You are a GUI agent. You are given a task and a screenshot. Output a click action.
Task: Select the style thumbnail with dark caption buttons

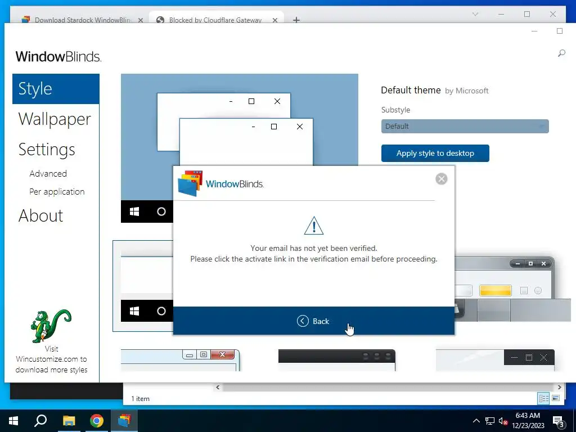495,360
